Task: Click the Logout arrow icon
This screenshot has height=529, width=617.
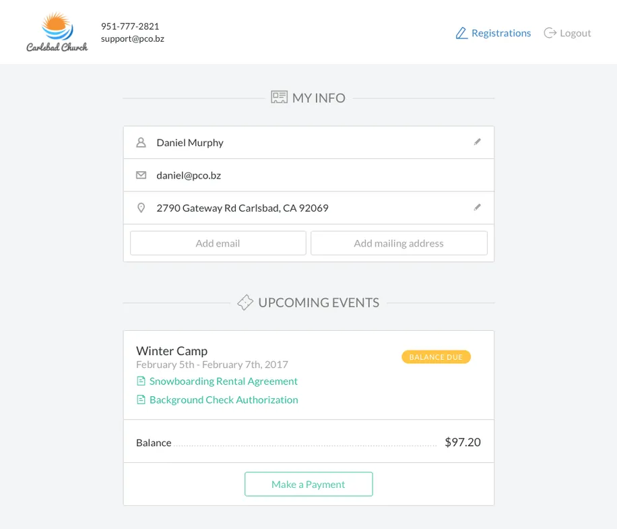Action: click(x=550, y=33)
